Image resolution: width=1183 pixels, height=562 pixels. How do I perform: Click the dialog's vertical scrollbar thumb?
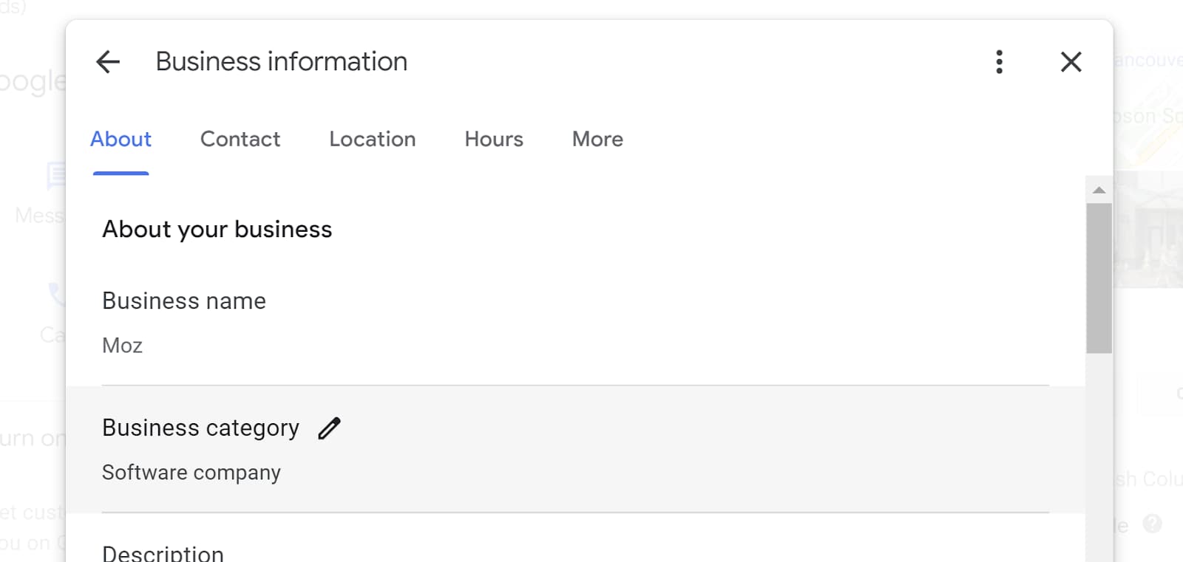tap(1099, 278)
